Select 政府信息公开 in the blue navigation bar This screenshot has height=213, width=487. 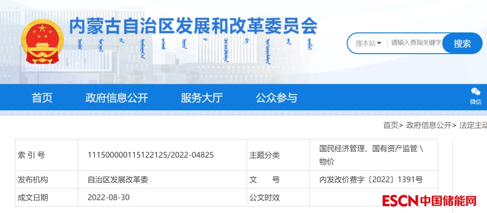tap(117, 98)
